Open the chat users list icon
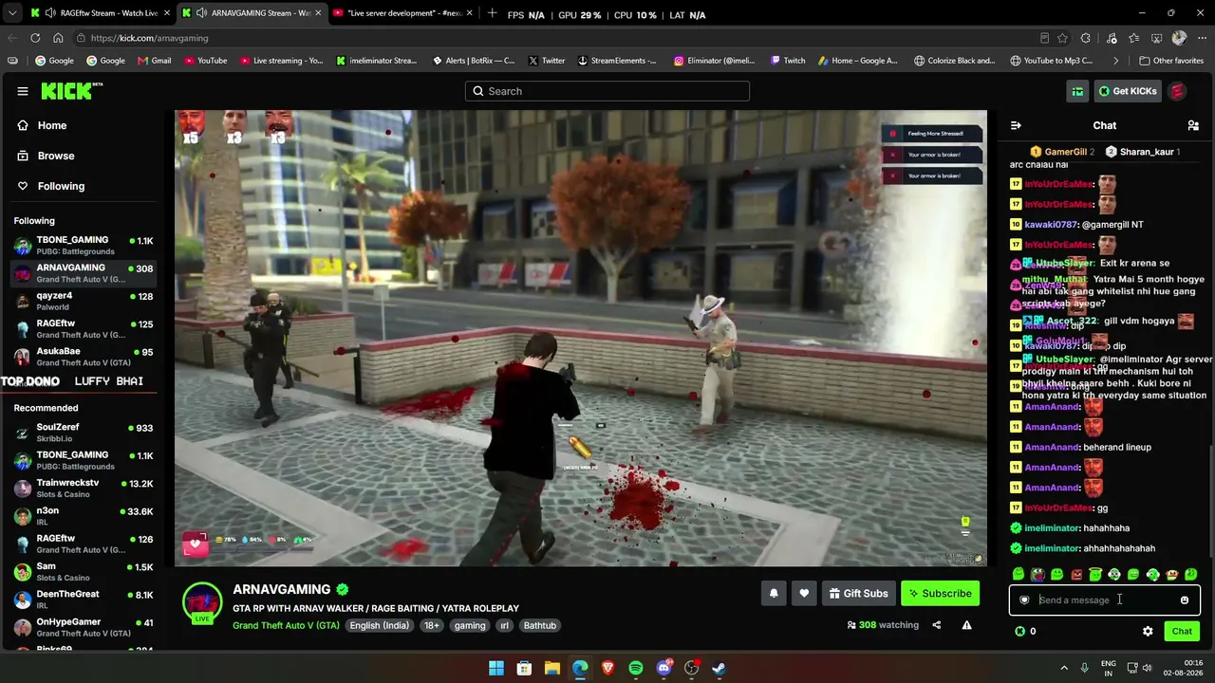This screenshot has width=1215, height=683. click(x=1193, y=125)
